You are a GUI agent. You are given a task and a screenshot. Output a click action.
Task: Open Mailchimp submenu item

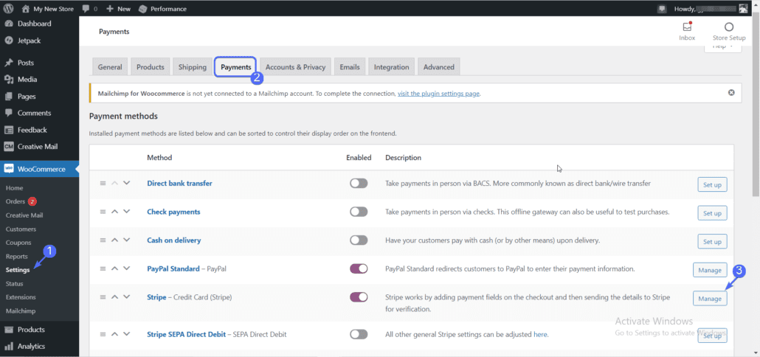tap(21, 311)
